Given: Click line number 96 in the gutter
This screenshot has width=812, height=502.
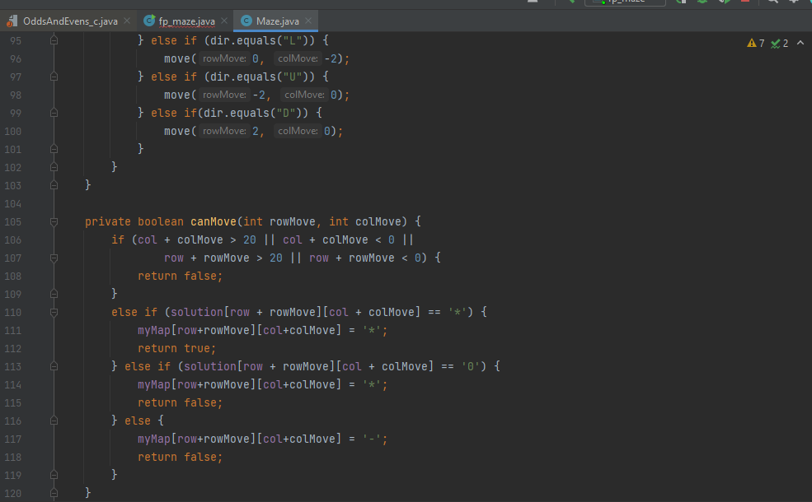Looking at the screenshot, I should click(16, 59).
